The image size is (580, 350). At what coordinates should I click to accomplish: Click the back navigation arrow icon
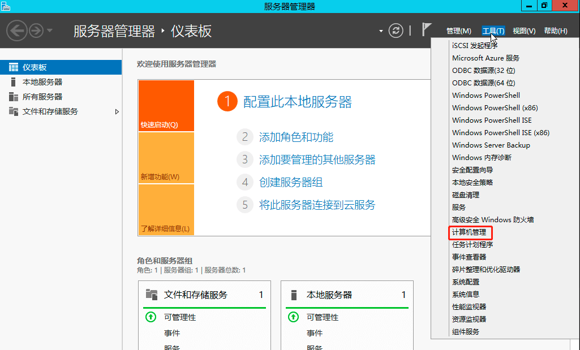tap(16, 31)
